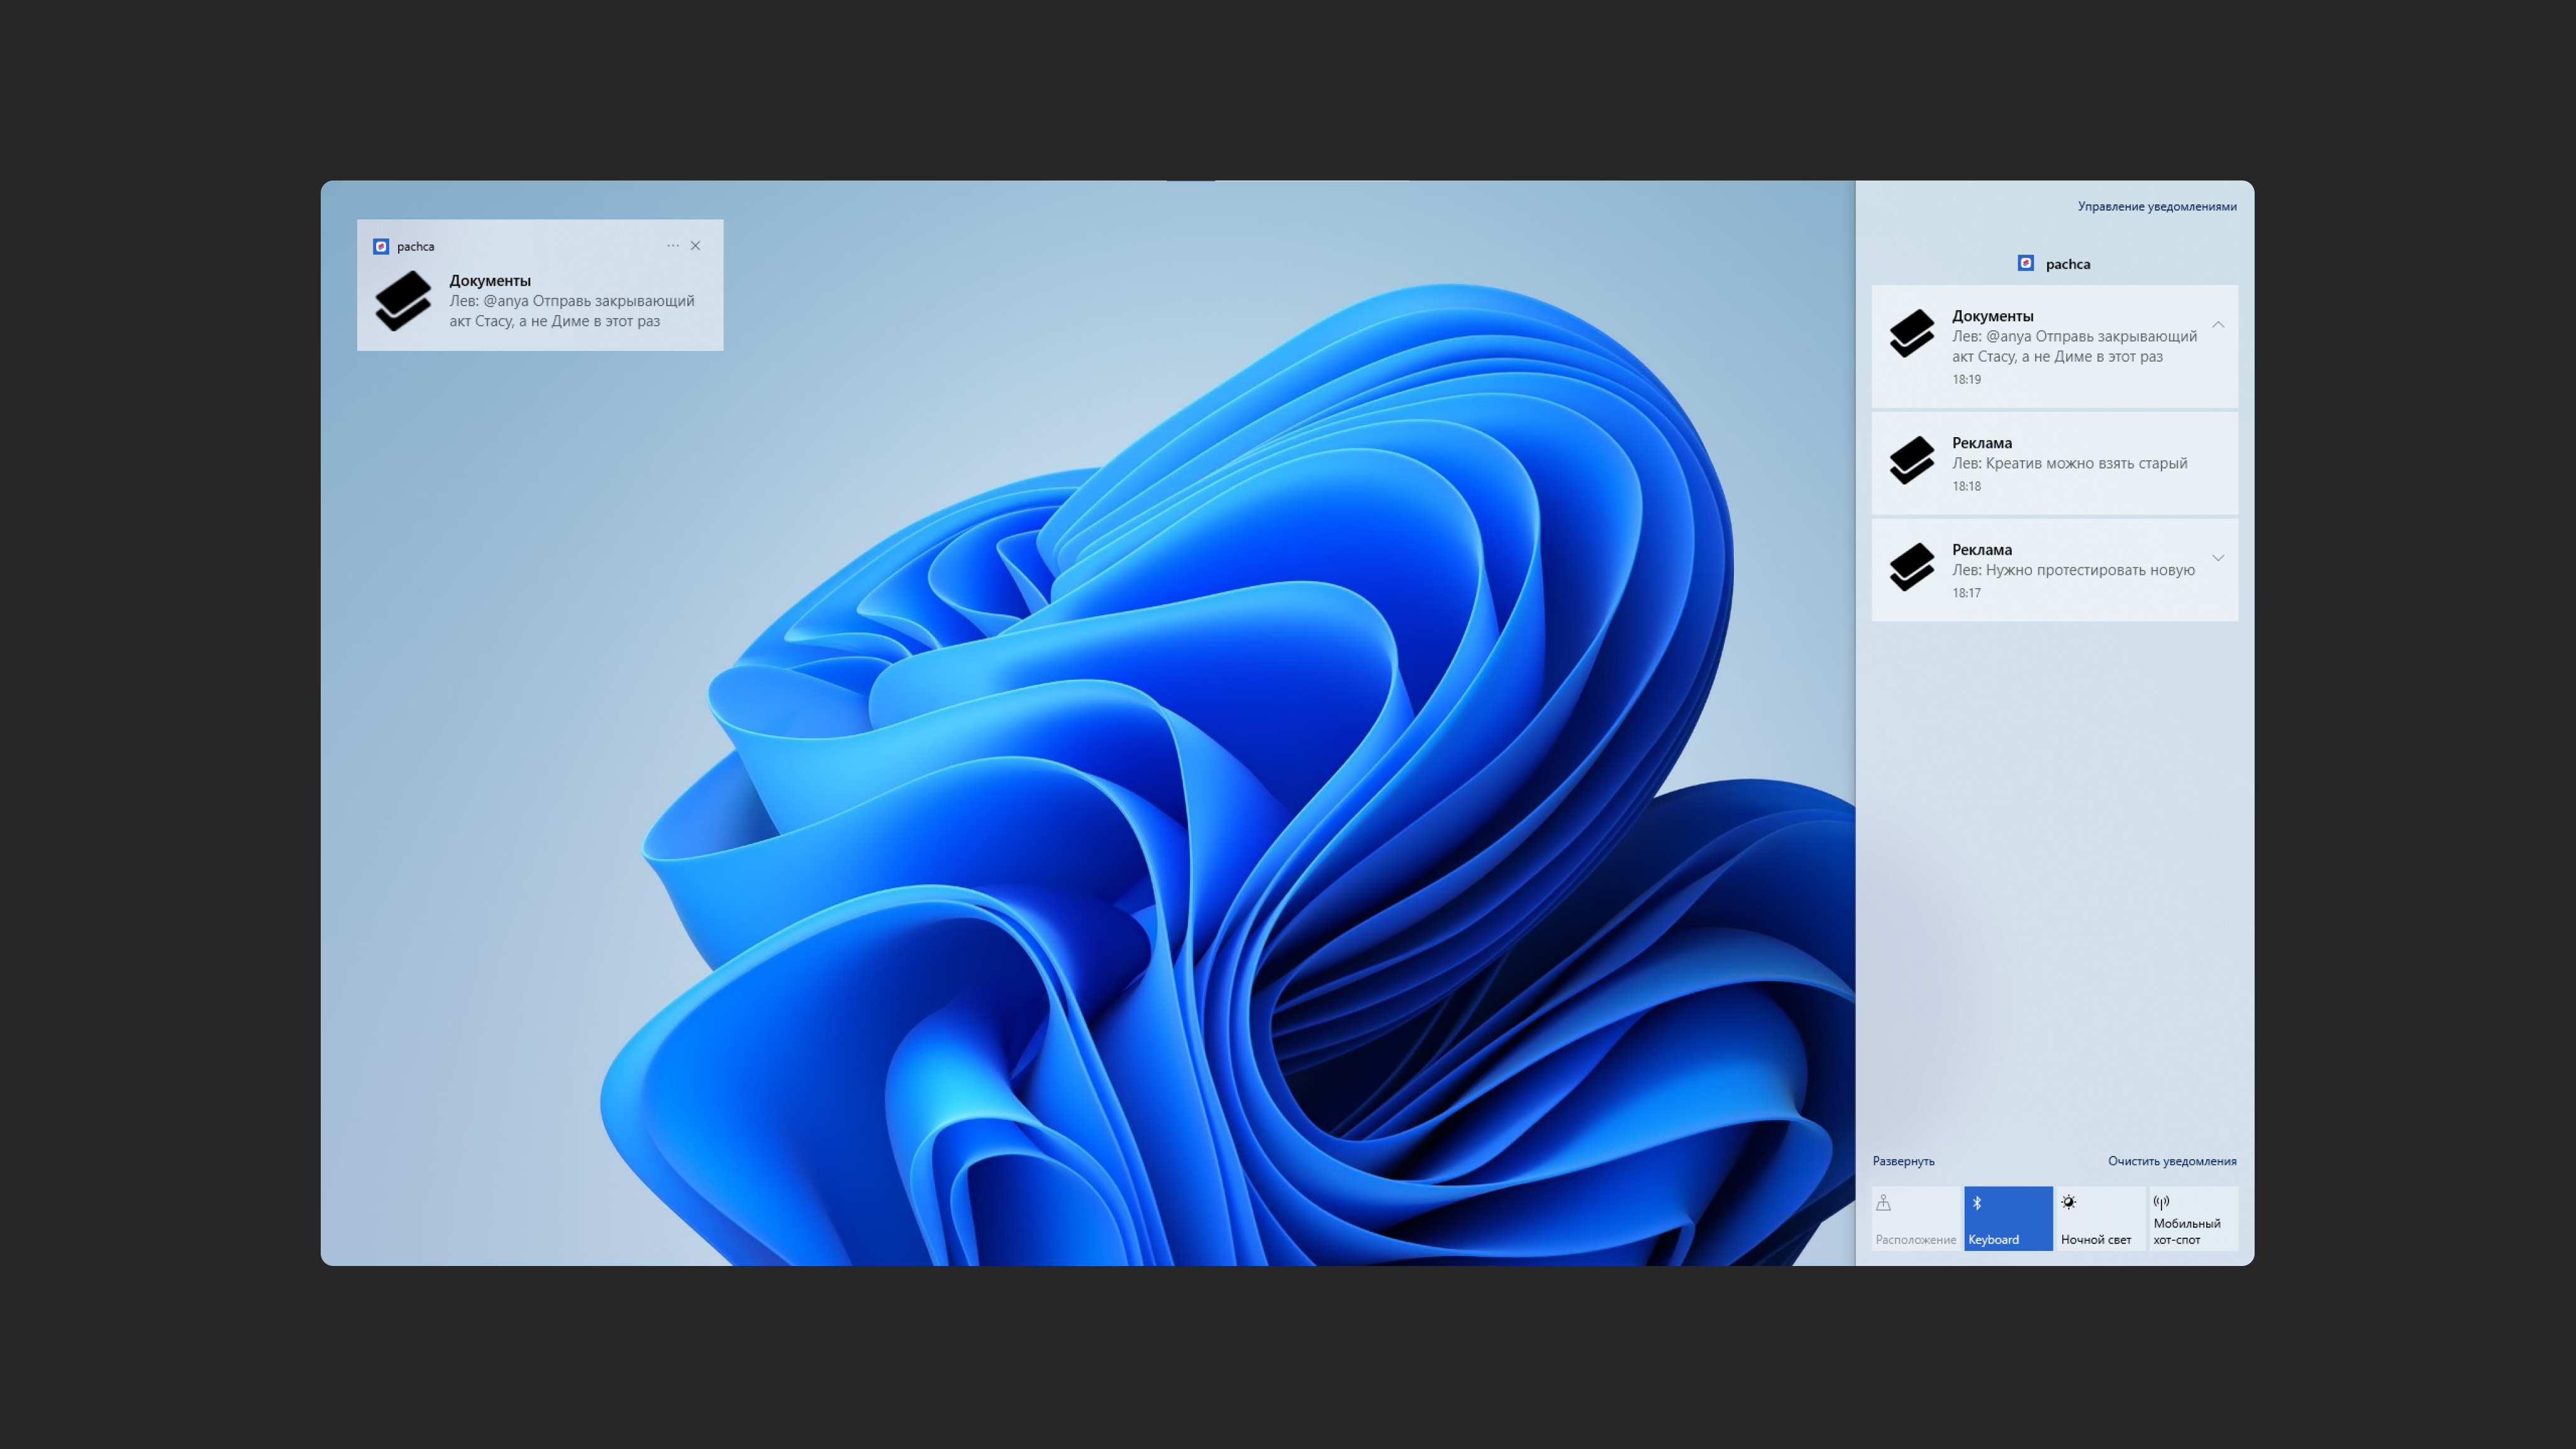Open Реклама message about Креатив
The width and height of the screenshot is (2576, 1449).
[x=2069, y=463]
